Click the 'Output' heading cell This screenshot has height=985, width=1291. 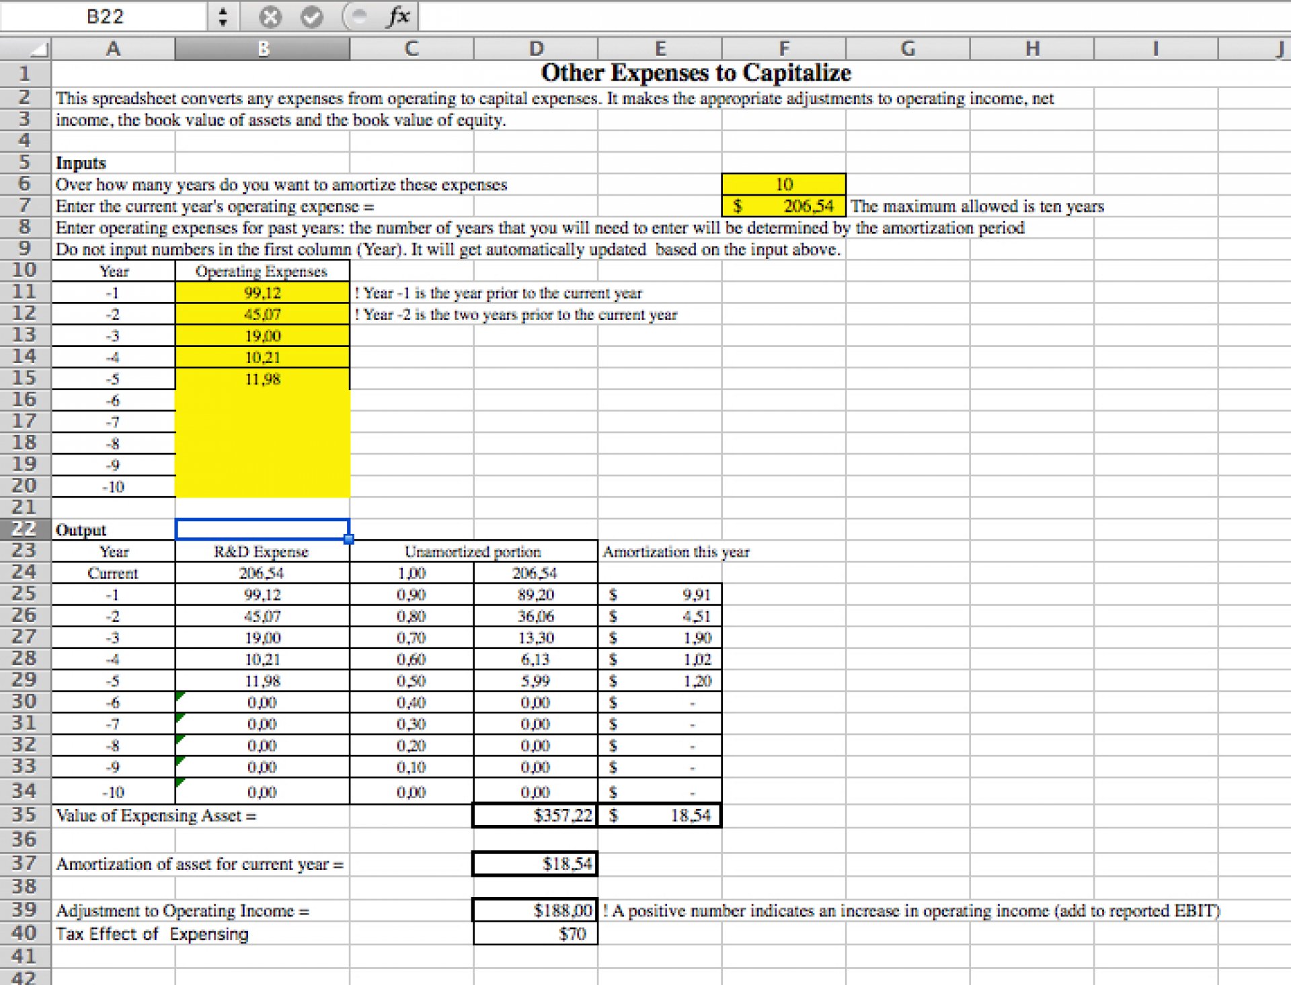[x=81, y=530]
